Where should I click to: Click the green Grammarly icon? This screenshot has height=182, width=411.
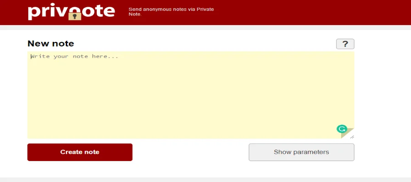(x=342, y=129)
